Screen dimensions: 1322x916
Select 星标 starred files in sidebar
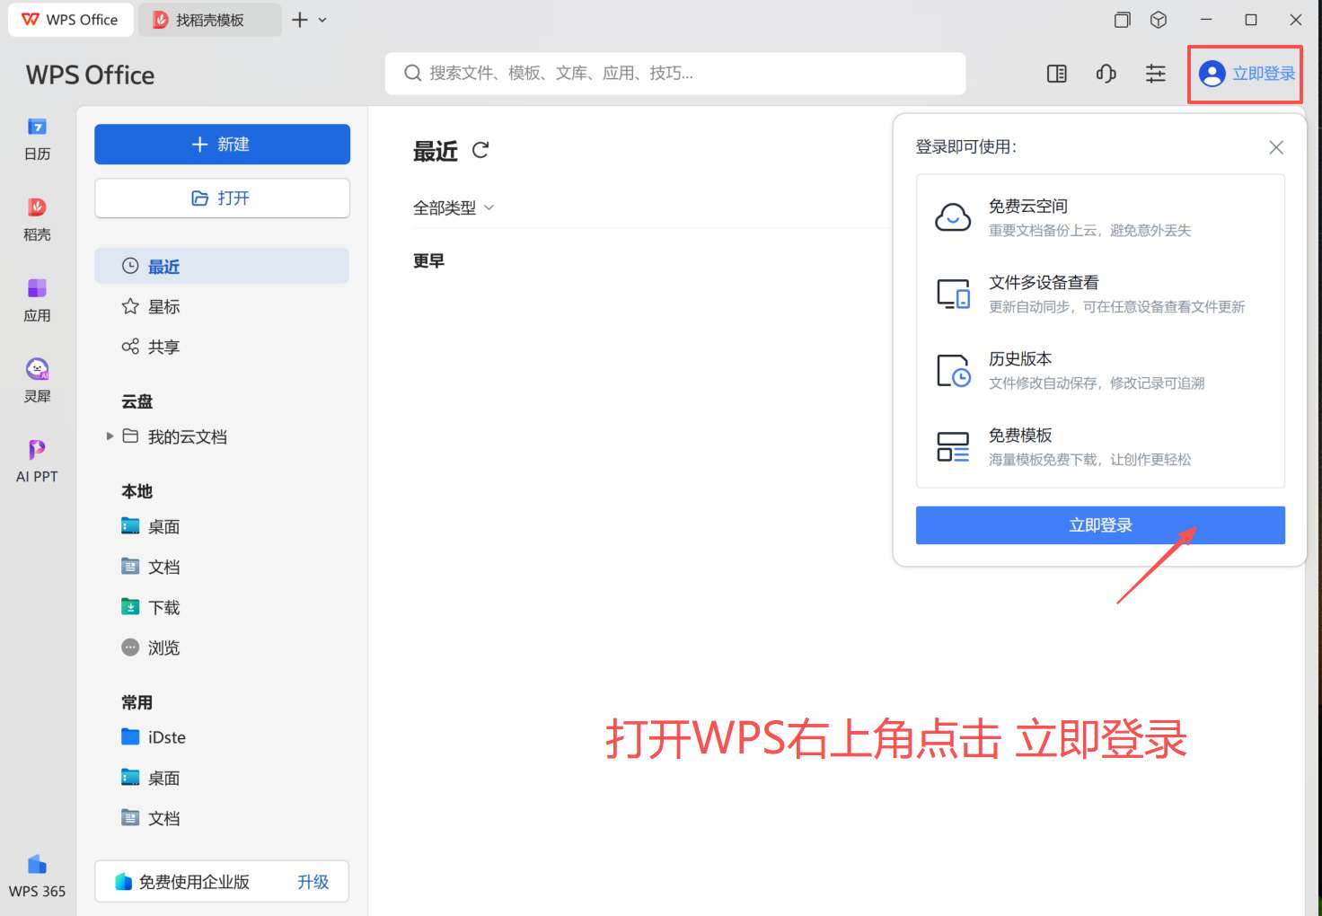[x=163, y=307]
